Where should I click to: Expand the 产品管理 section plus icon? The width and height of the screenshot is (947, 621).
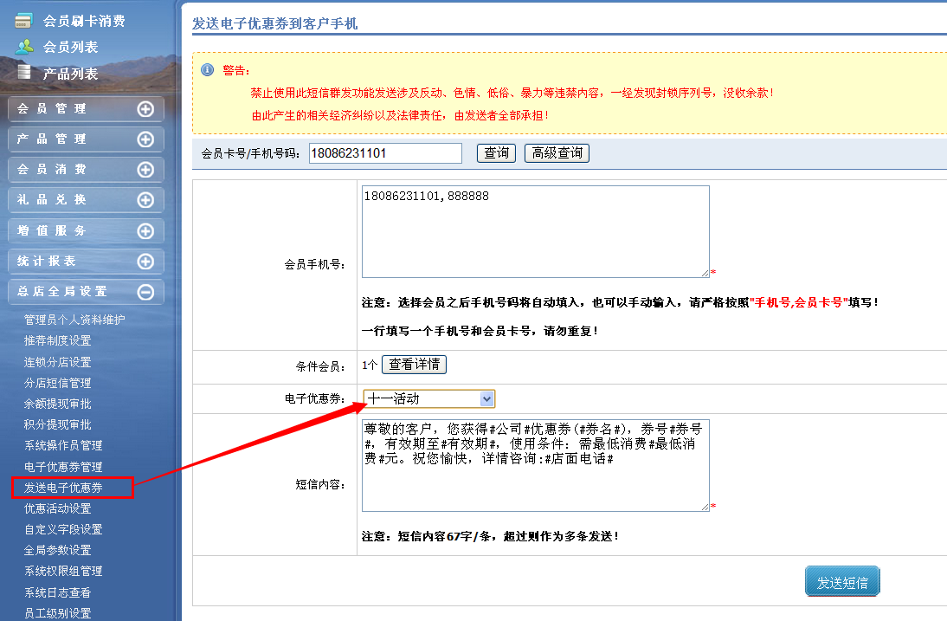point(145,139)
